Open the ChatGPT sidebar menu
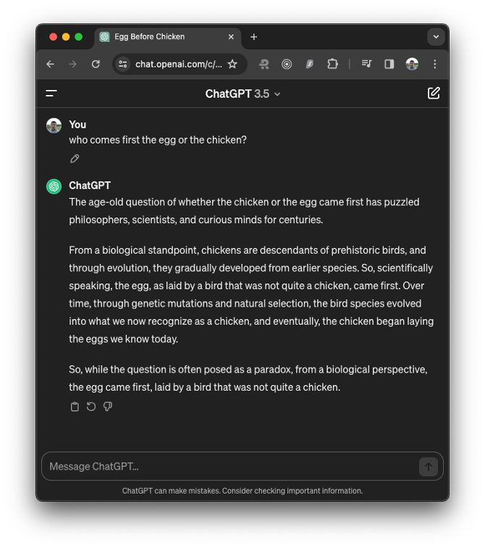The width and height of the screenshot is (485, 548). 51,94
